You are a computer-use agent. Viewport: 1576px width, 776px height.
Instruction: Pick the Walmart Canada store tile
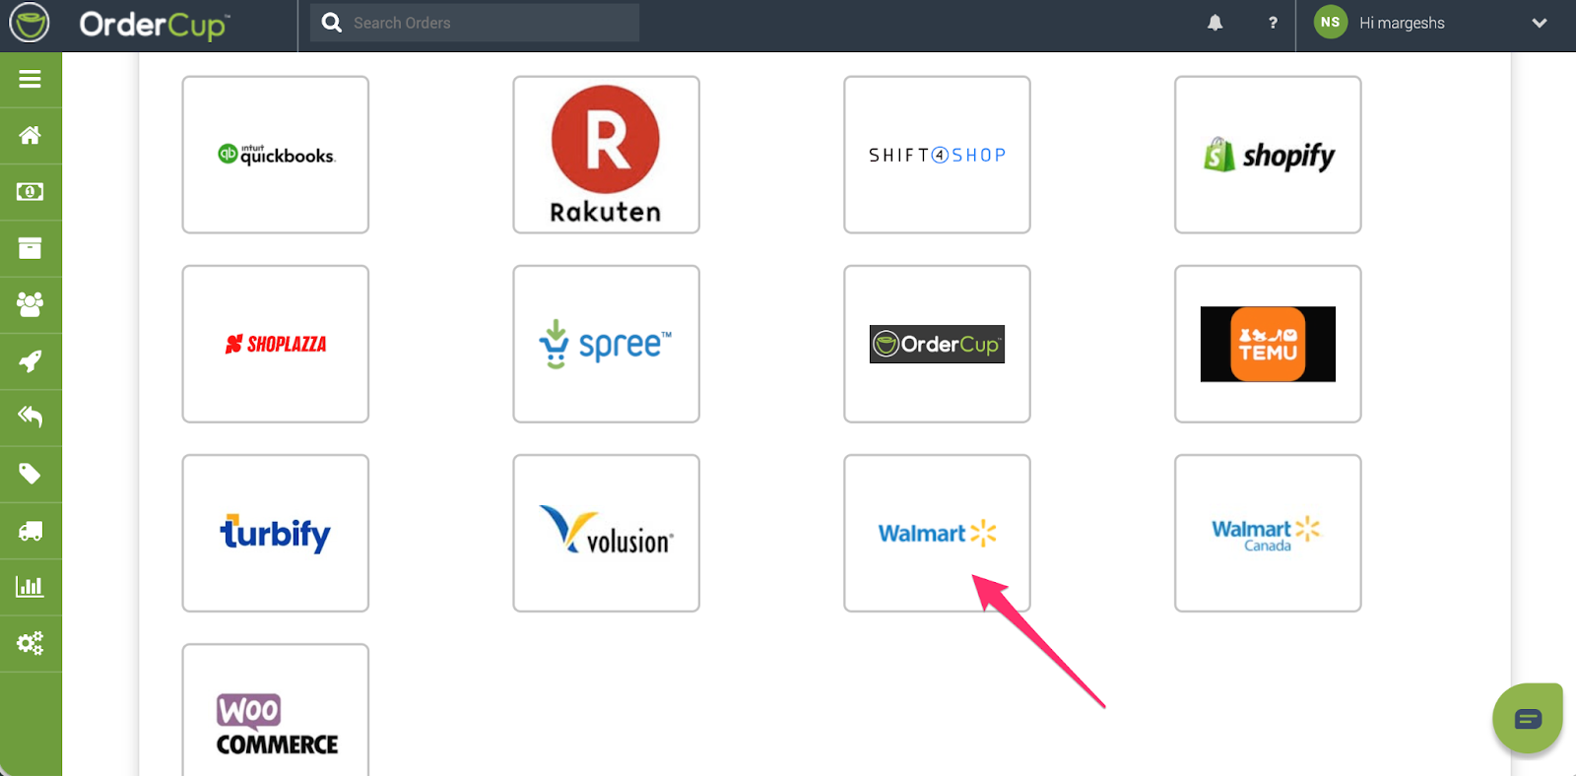tap(1268, 533)
